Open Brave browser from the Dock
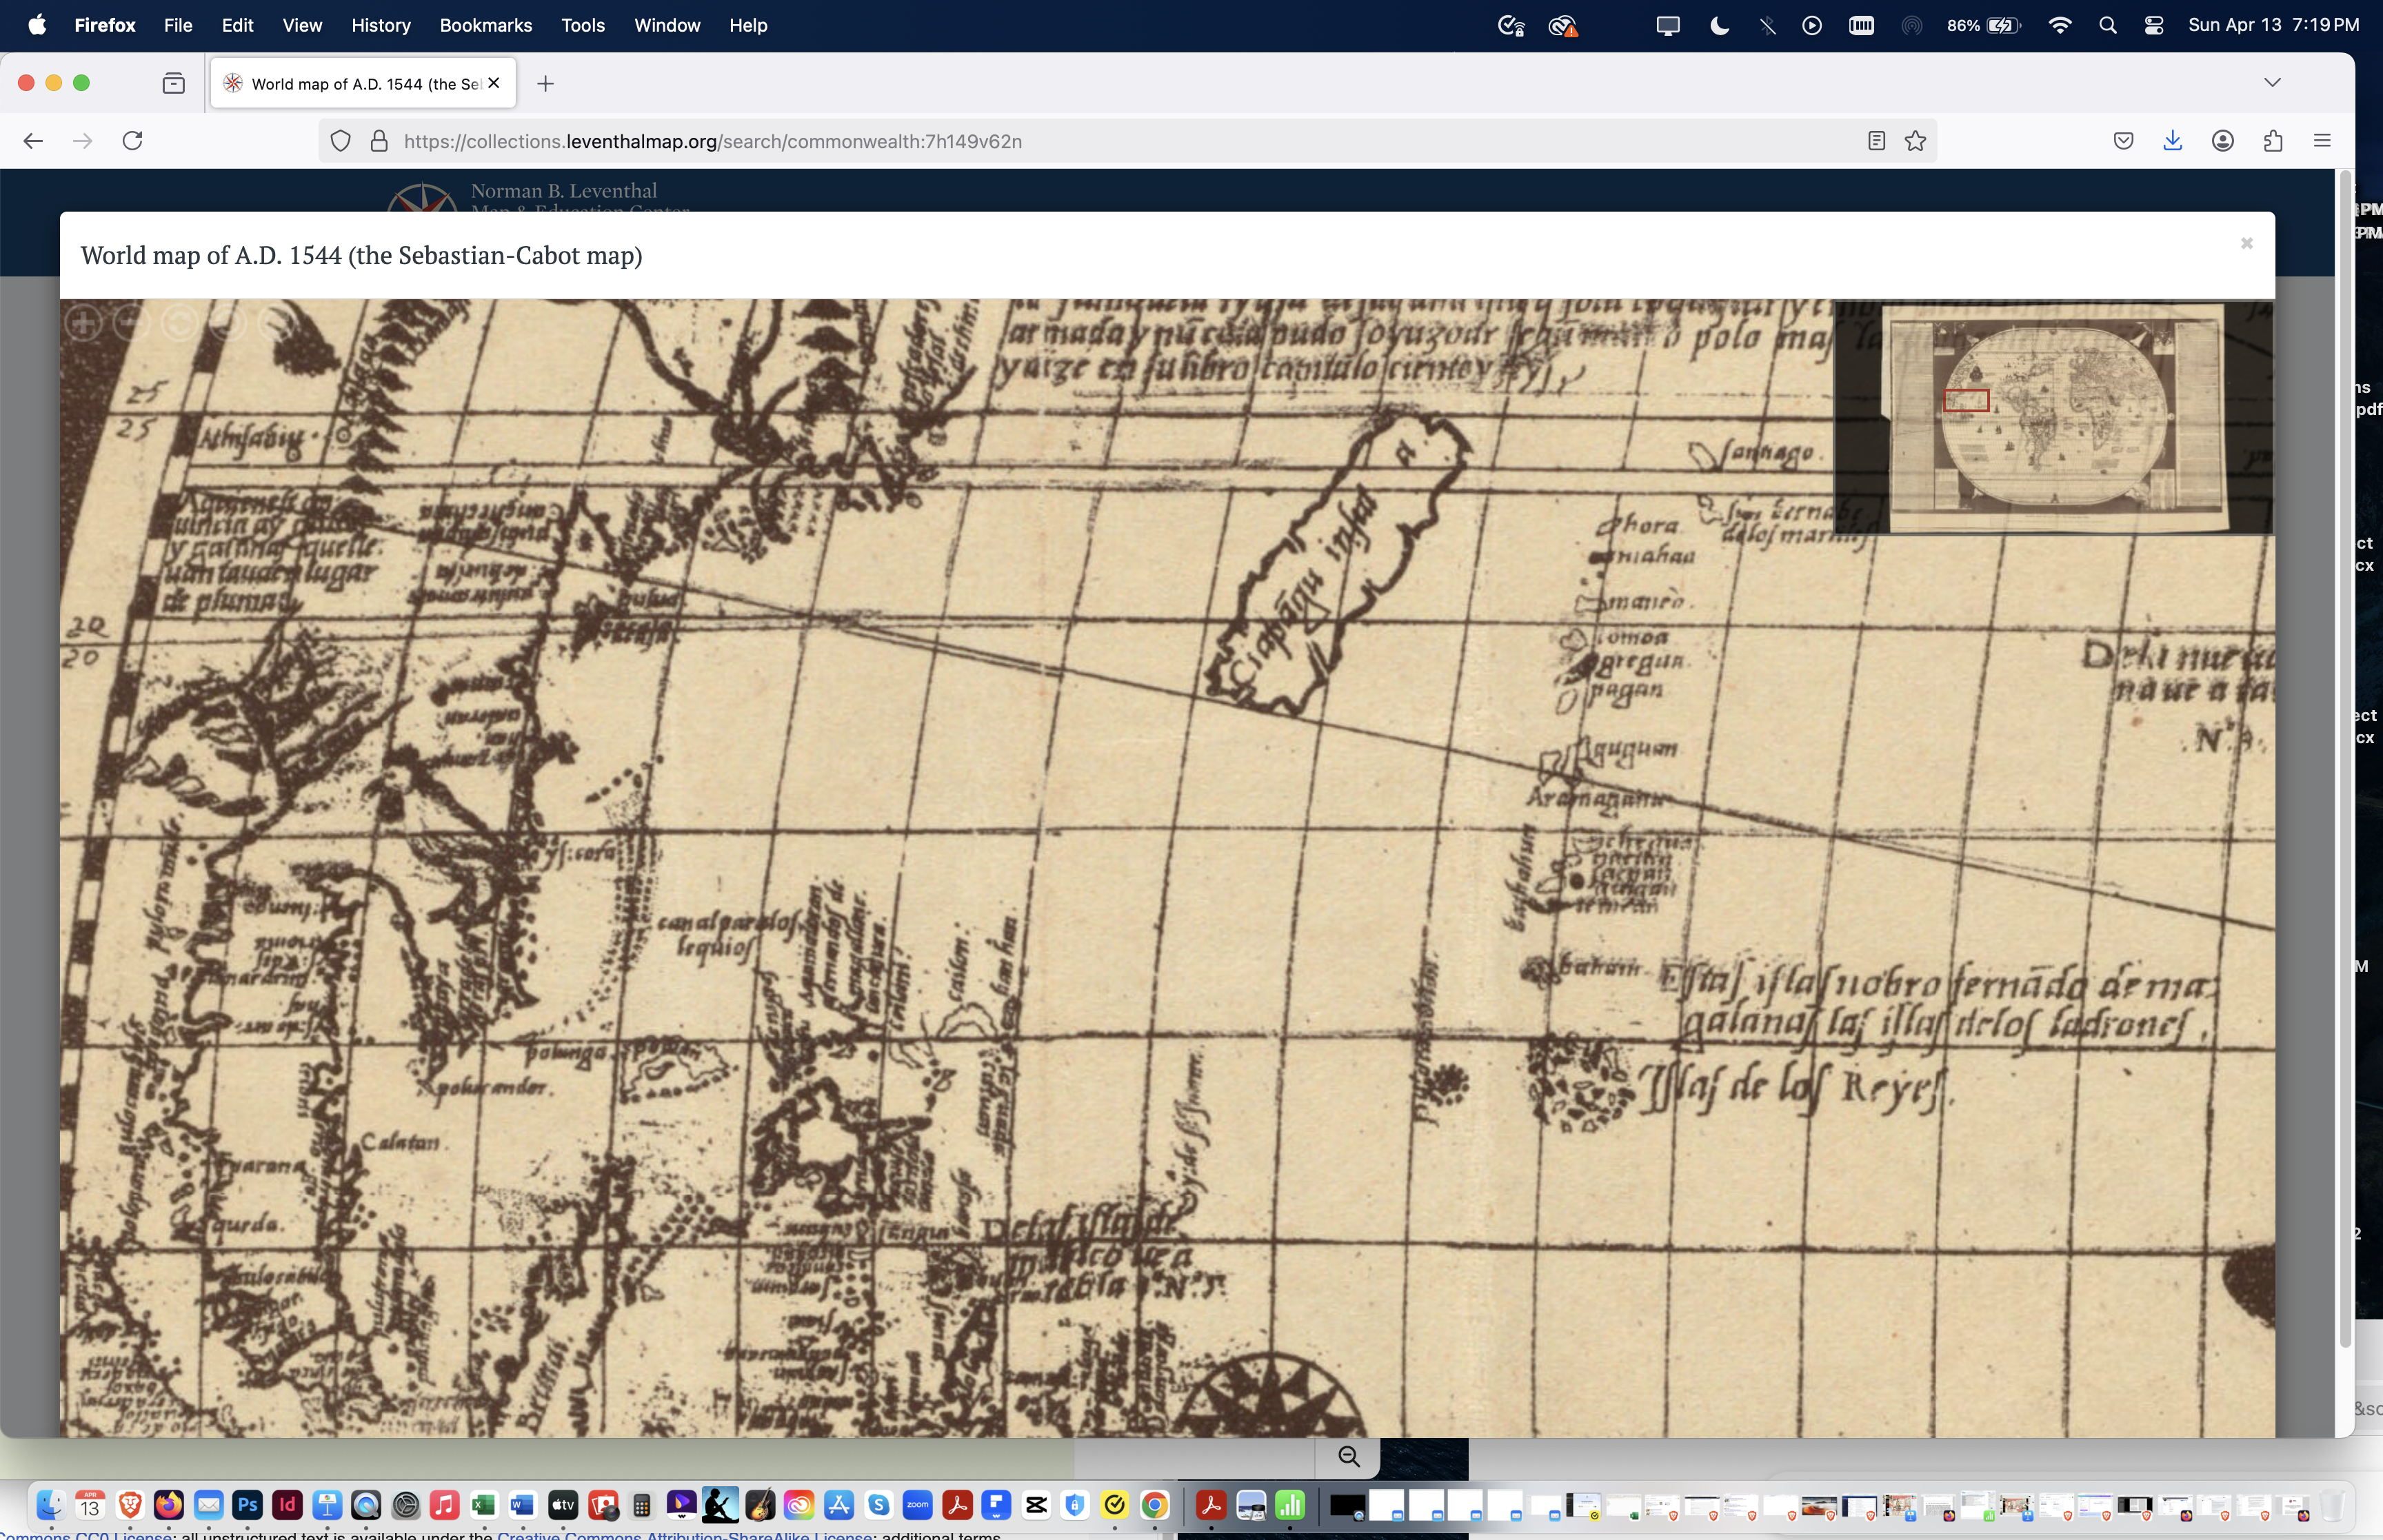The width and height of the screenshot is (2383, 1540). point(130,1504)
